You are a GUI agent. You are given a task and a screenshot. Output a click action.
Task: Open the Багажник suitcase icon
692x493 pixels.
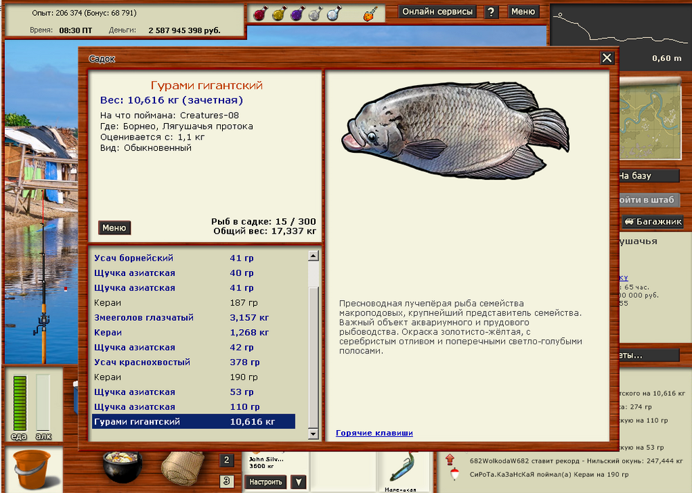click(x=654, y=222)
